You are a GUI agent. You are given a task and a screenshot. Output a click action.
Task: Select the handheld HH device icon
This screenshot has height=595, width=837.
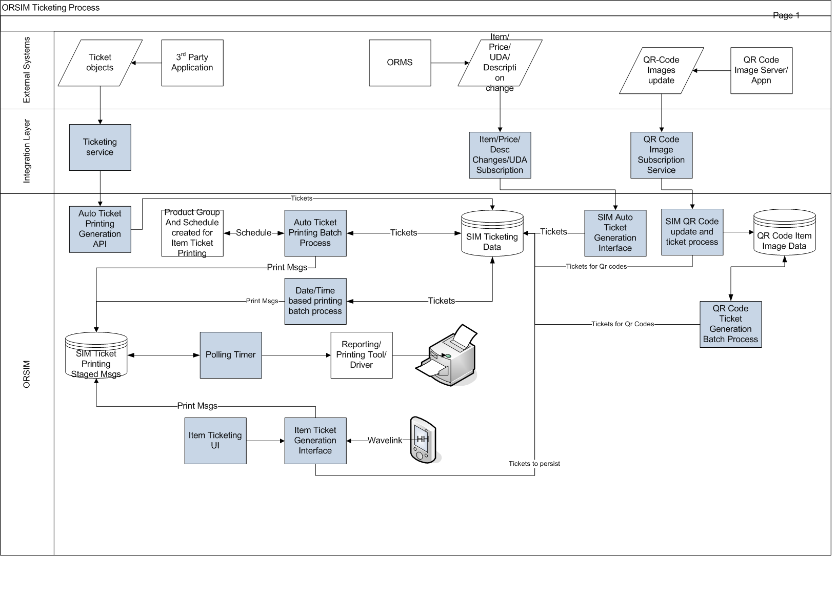[423, 440]
